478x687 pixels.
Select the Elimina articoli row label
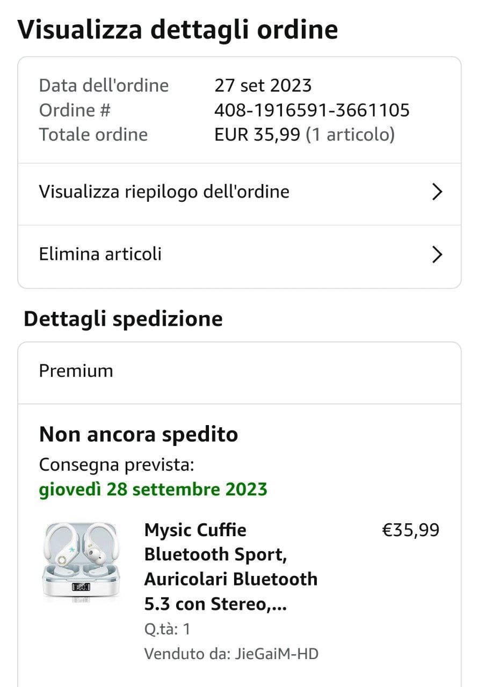tap(100, 254)
